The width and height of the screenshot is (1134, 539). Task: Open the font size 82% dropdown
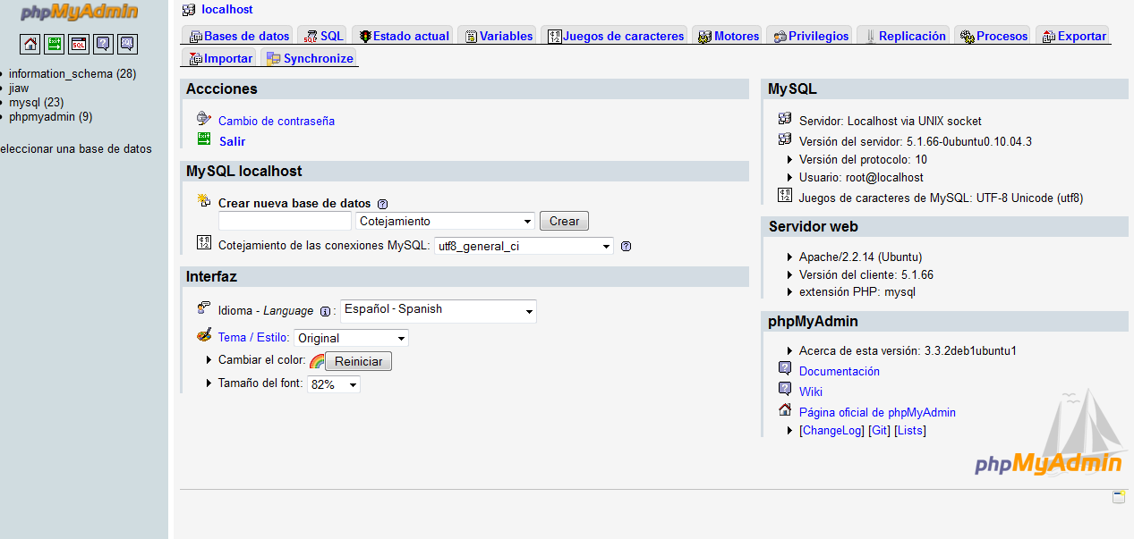click(x=333, y=384)
